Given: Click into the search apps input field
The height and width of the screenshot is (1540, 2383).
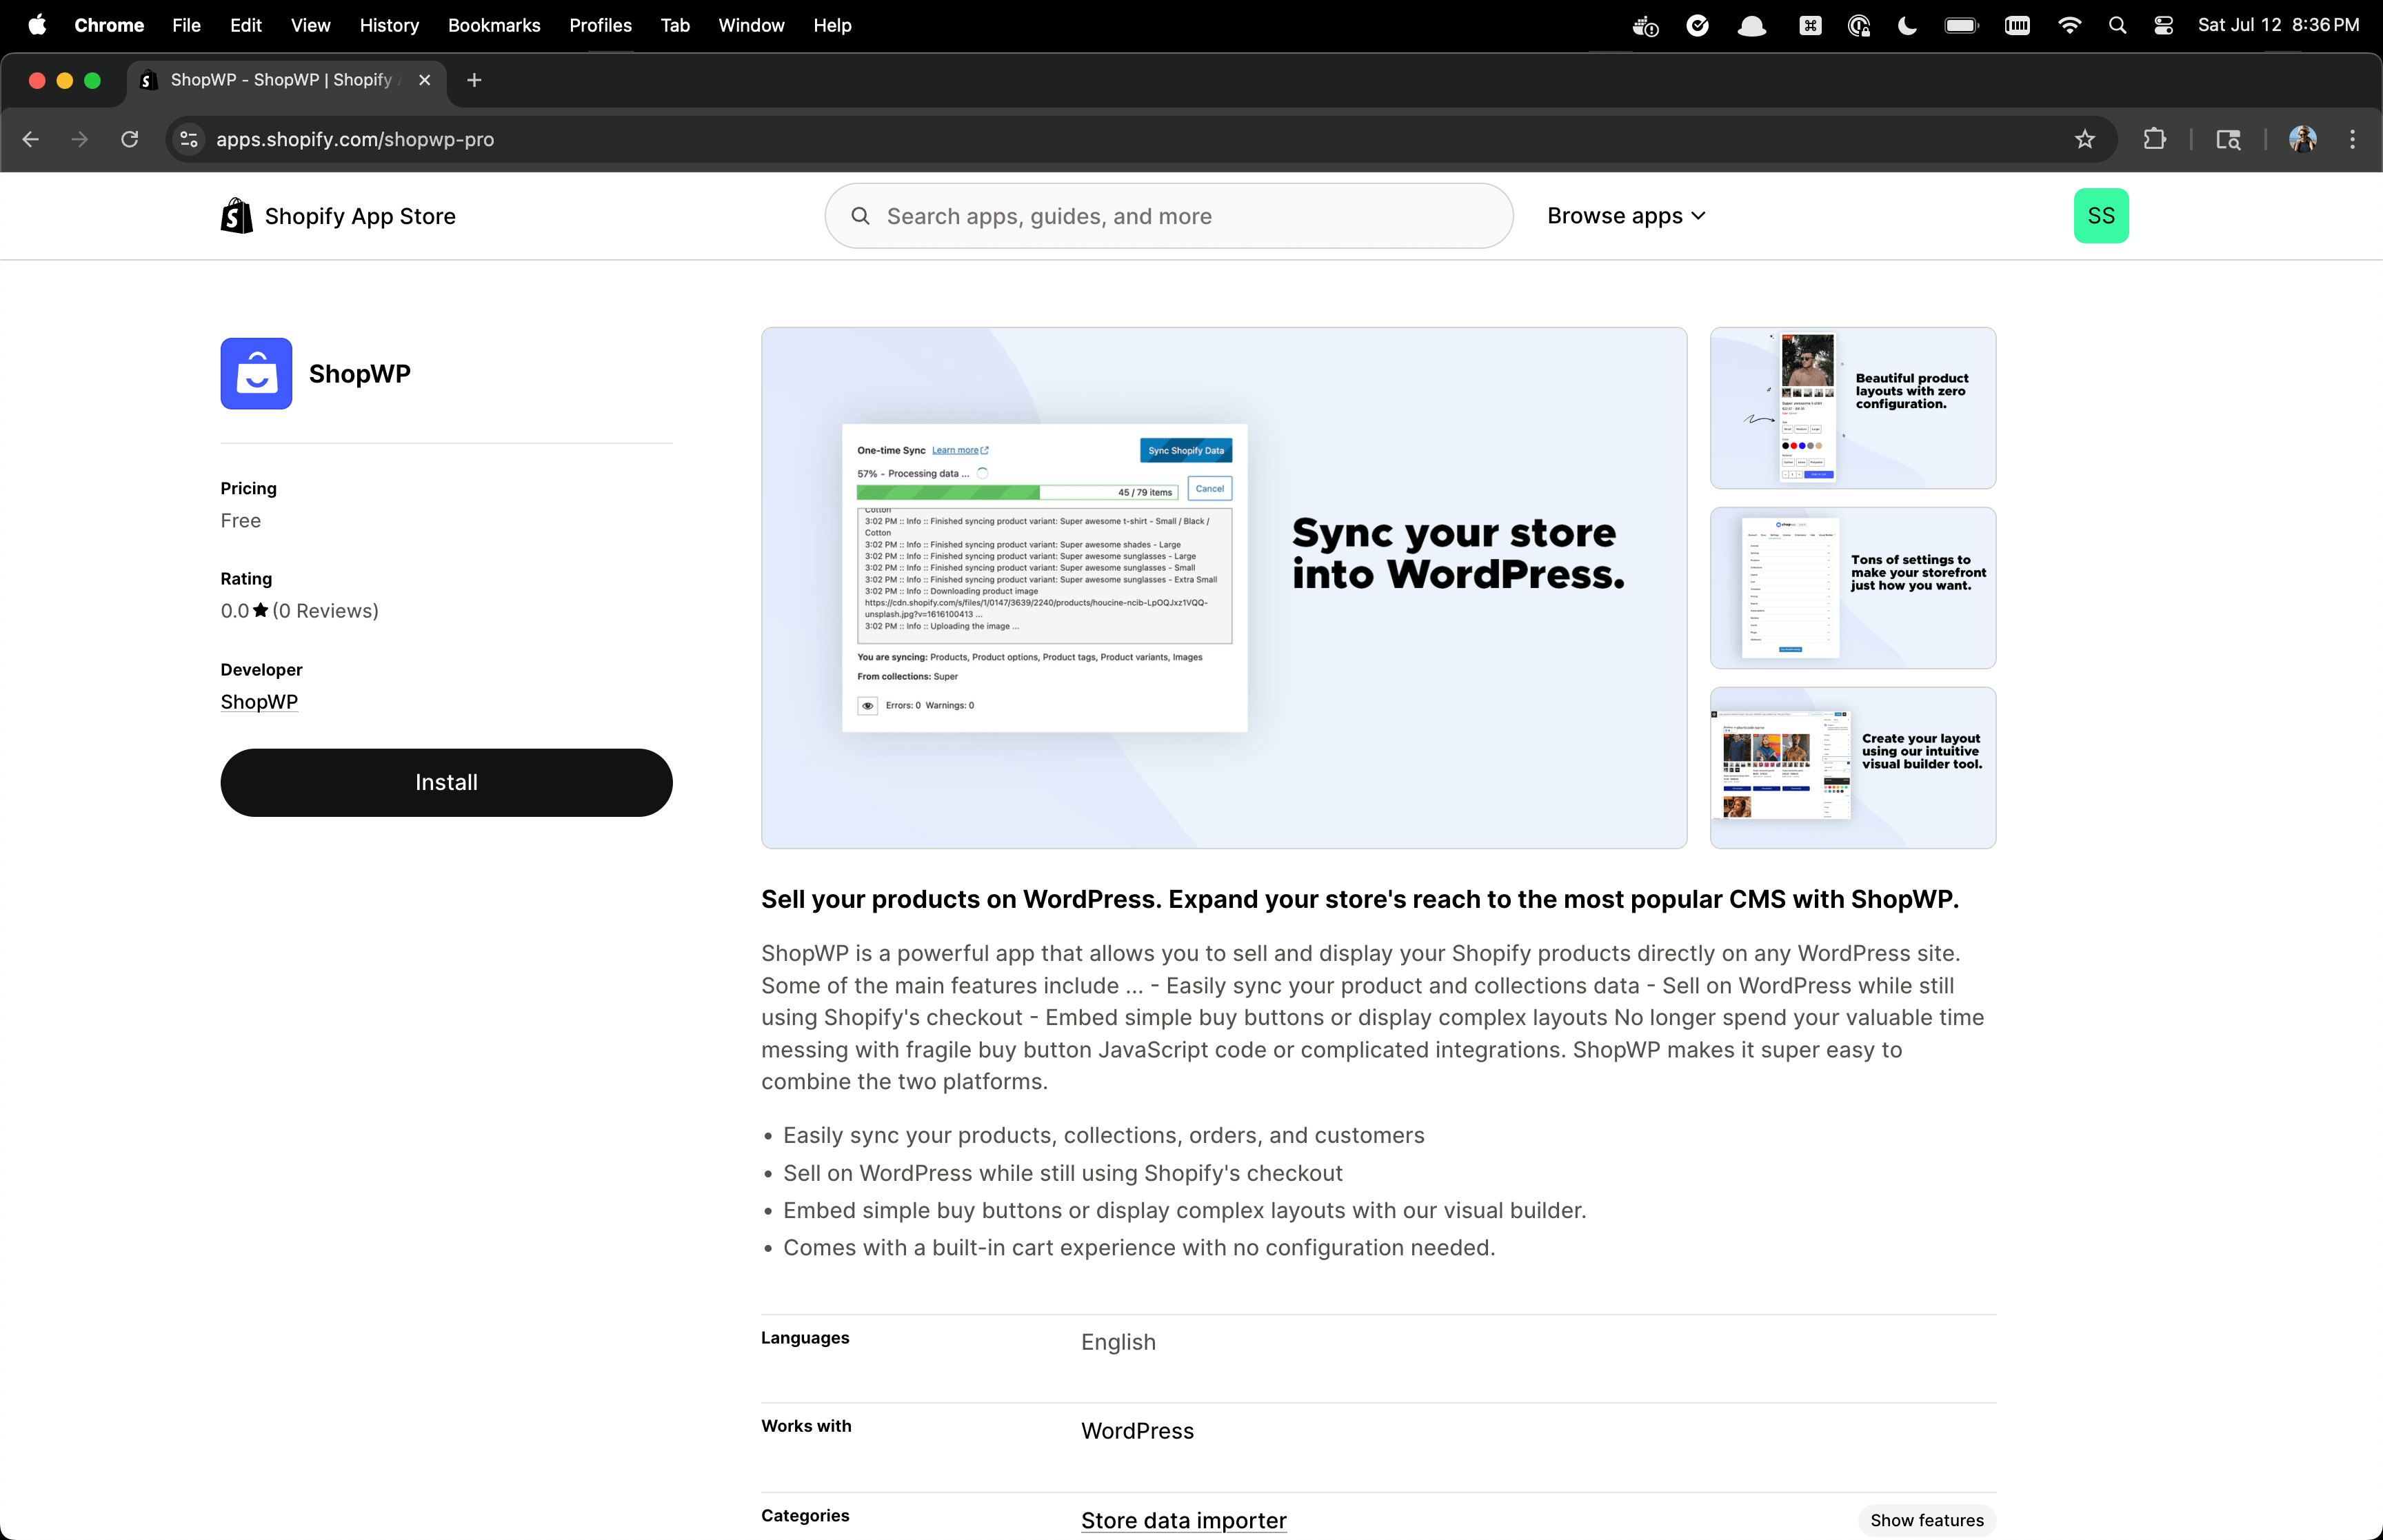Looking at the screenshot, I should click(x=1168, y=216).
